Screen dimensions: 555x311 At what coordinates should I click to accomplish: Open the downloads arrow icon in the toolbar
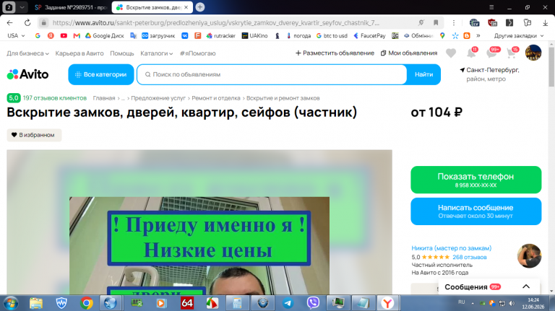(x=545, y=22)
